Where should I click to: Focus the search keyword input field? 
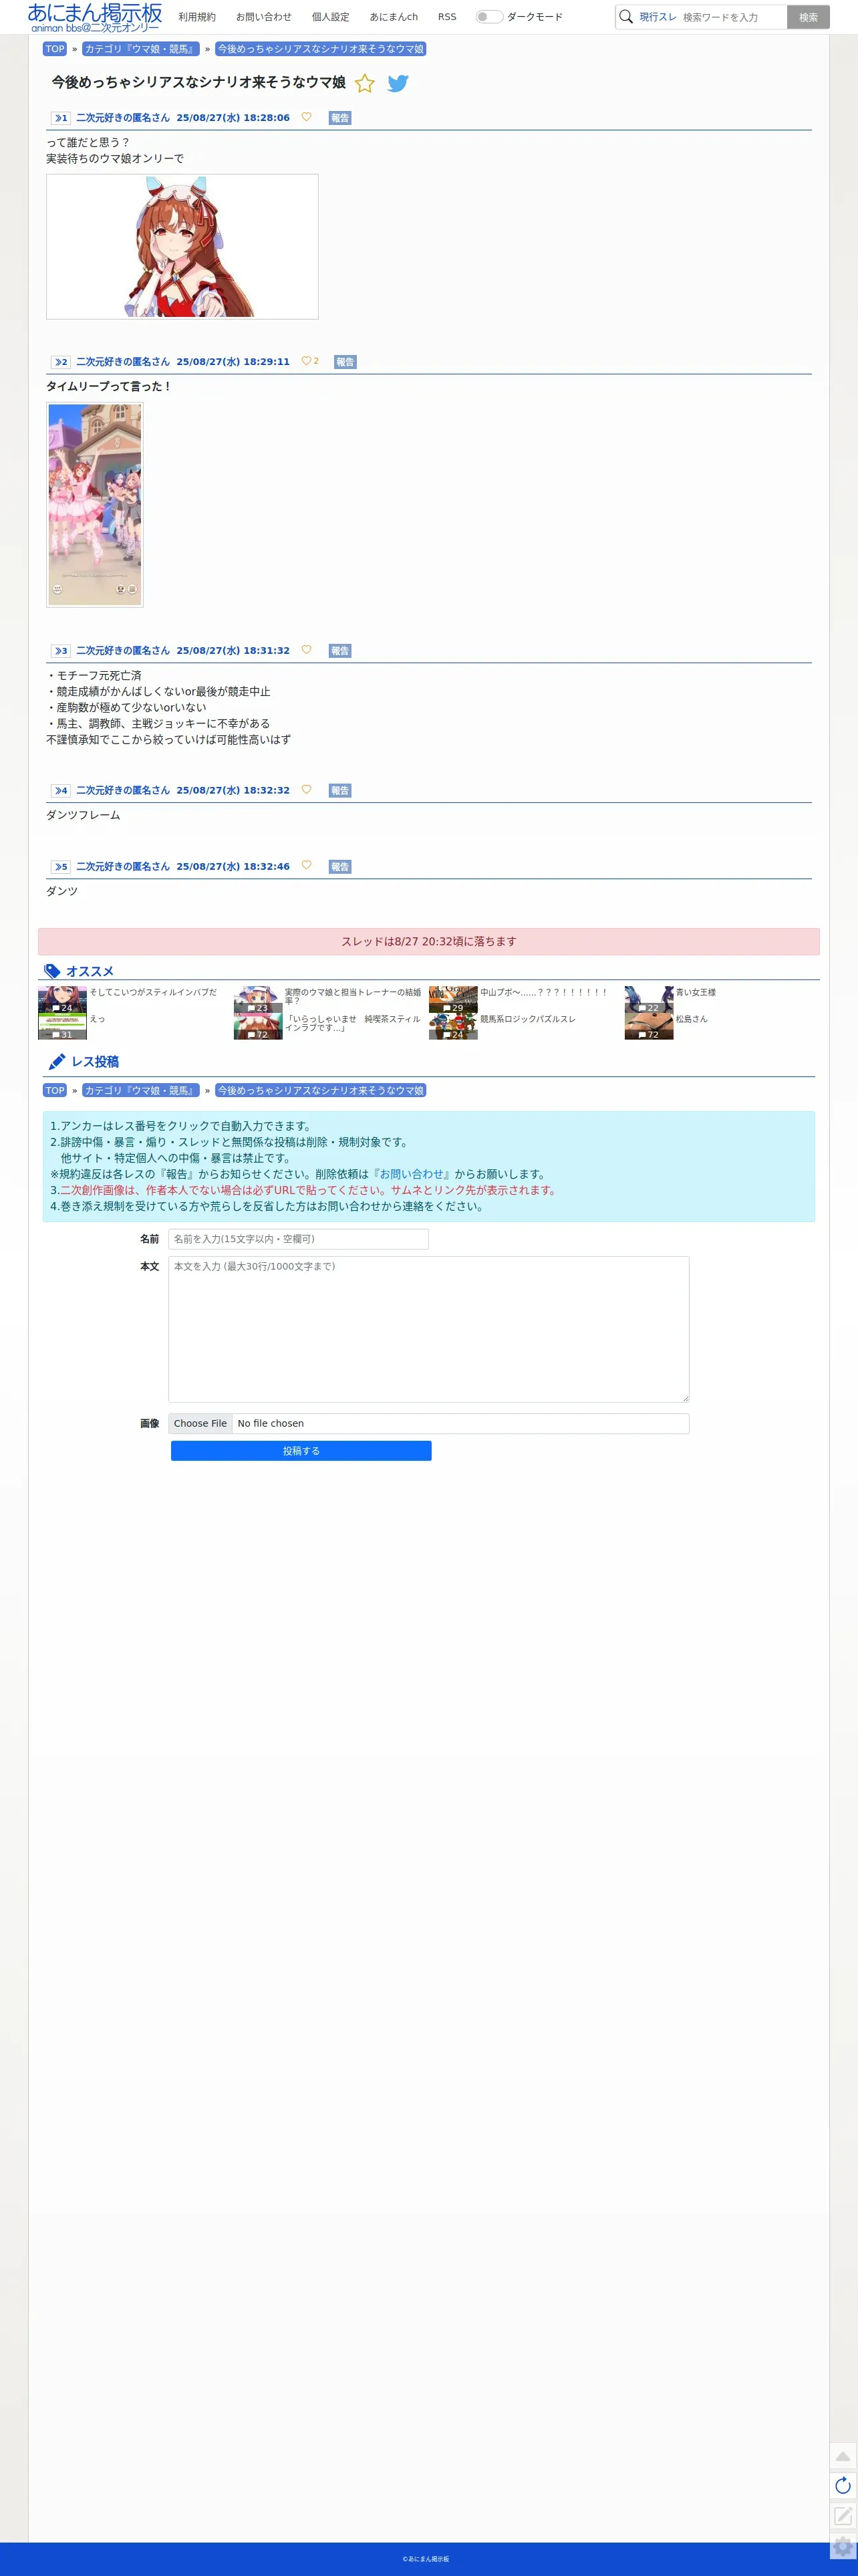(x=732, y=17)
